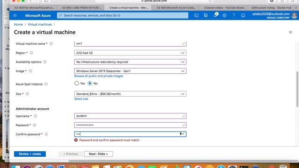The height and width of the screenshot is (168, 299).
Task: Open a new browser tab with plus button
Action: [x=296, y=8]
